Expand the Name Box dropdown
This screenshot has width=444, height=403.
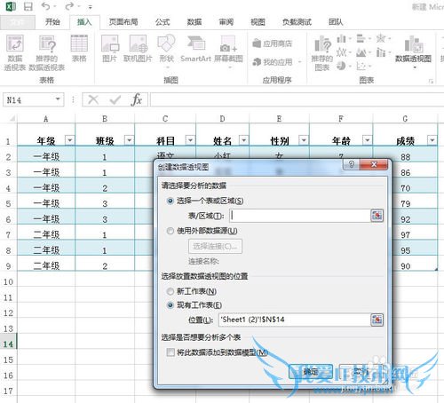point(58,99)
